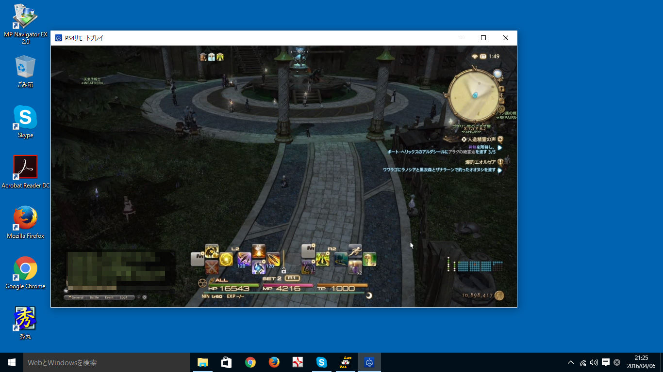Select the Acrobat Reader DC desktop shortcut
The width and height of the screenshot is (663, 372).
click(x=25, y=172)
